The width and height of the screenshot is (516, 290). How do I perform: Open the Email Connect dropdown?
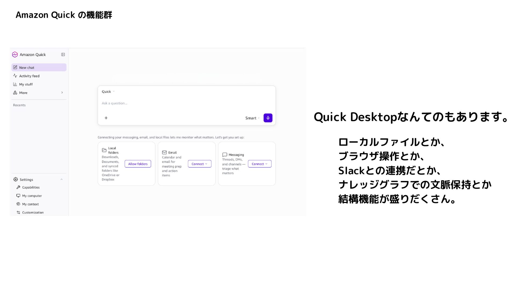point(200,164)
